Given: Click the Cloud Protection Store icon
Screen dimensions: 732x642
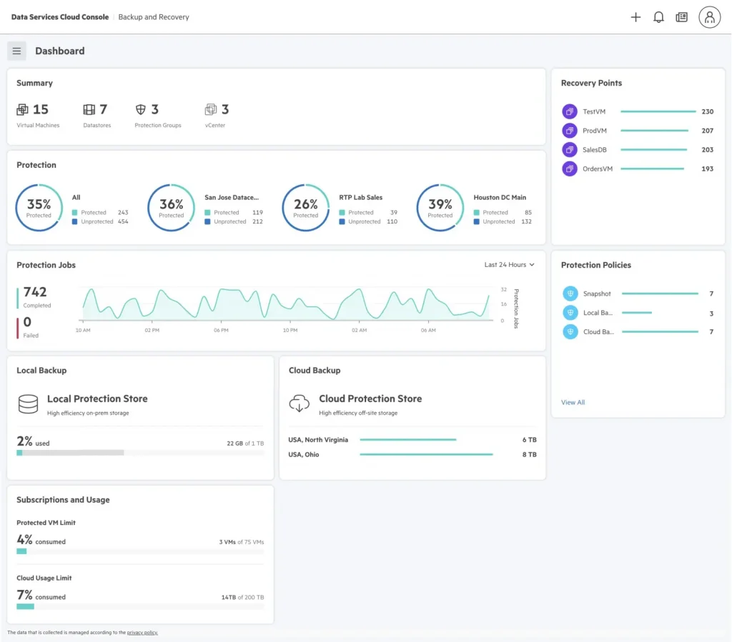Looking at the screenshot, I should 299,403.
